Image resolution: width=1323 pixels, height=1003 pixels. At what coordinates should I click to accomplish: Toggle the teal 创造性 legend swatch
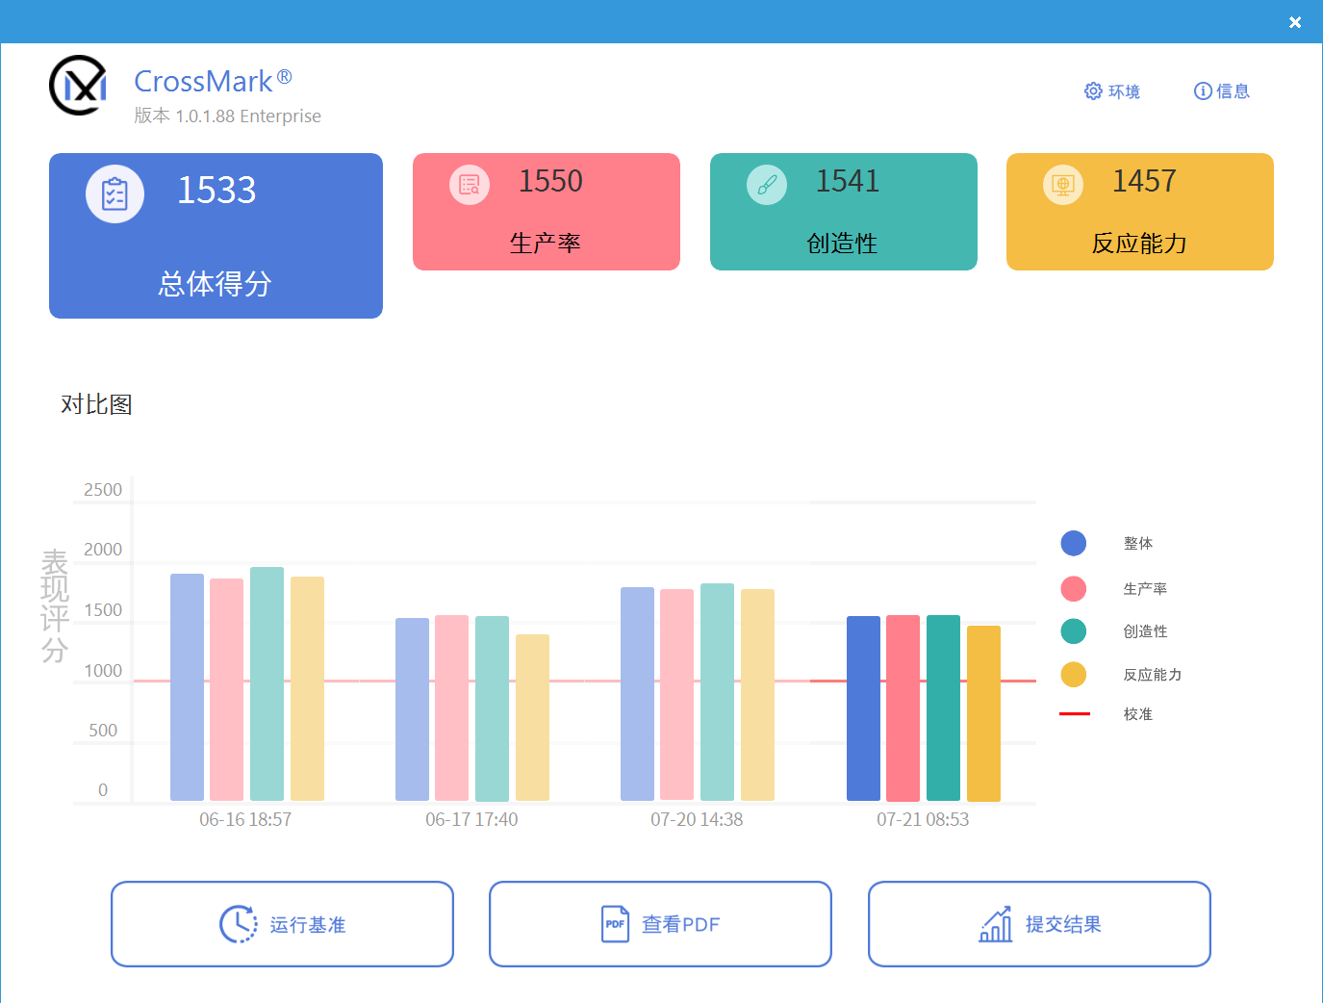[x=1074, y=631]
